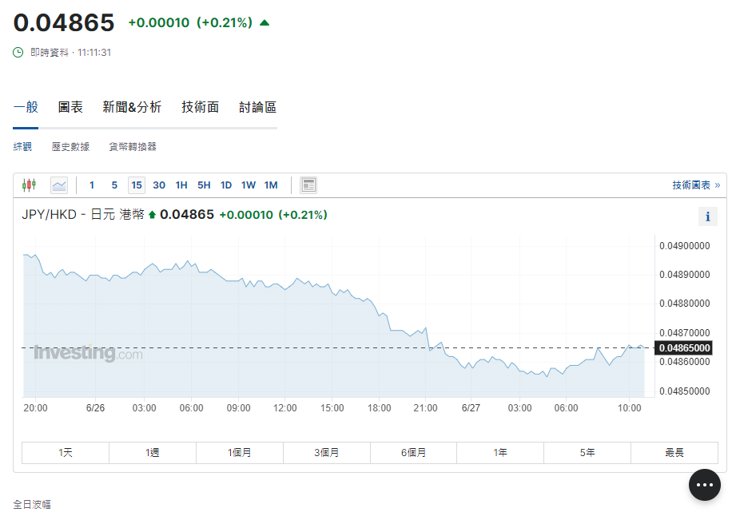Set chart interval to 1H

click(x=181, y=185)
